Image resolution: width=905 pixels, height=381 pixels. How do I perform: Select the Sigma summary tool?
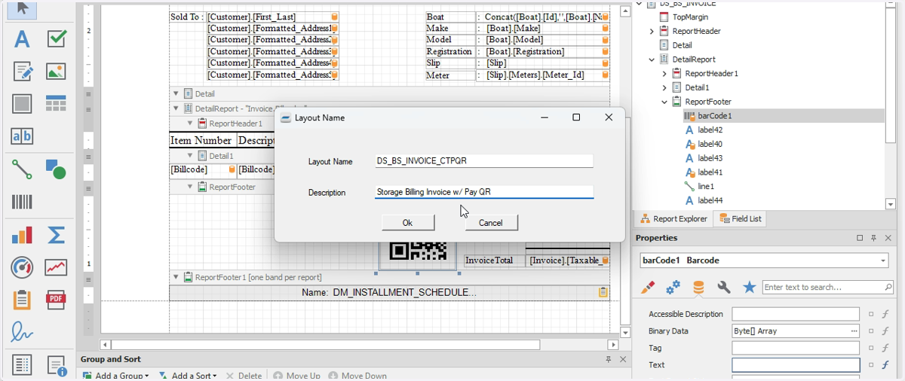[x=56, y=235]
